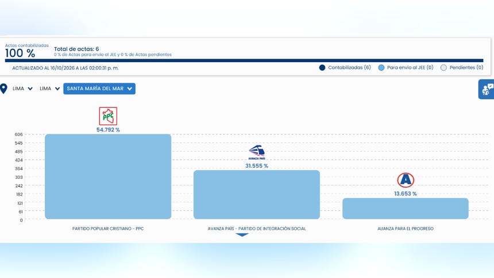Click the Contabilizadas (6) legend text
The width and height of the screenshot is (494, 278).
pyautogui.click(x=349, y=67)
